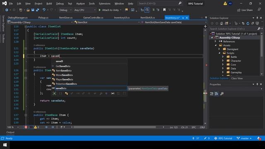Click the Alphabetical sort icon in Properties
Image resolution: width=265 pixels, height=149 pixels.
point(216,94)
